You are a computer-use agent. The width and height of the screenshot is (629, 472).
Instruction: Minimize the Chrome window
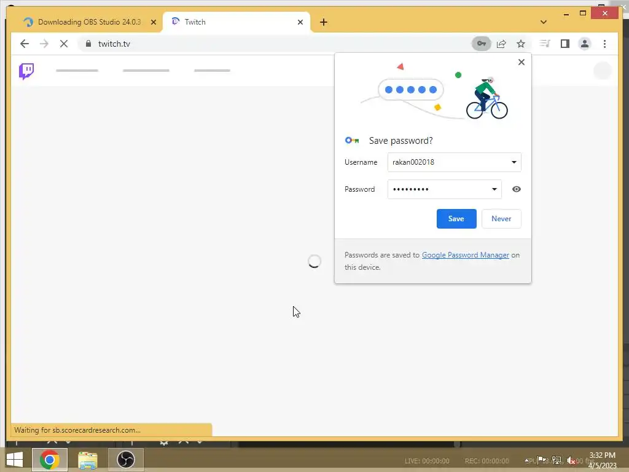click(566, 14)
